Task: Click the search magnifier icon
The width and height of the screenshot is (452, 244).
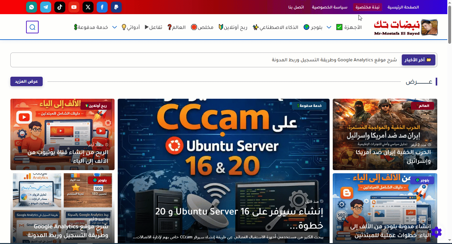Action: (x=32, y=27)
